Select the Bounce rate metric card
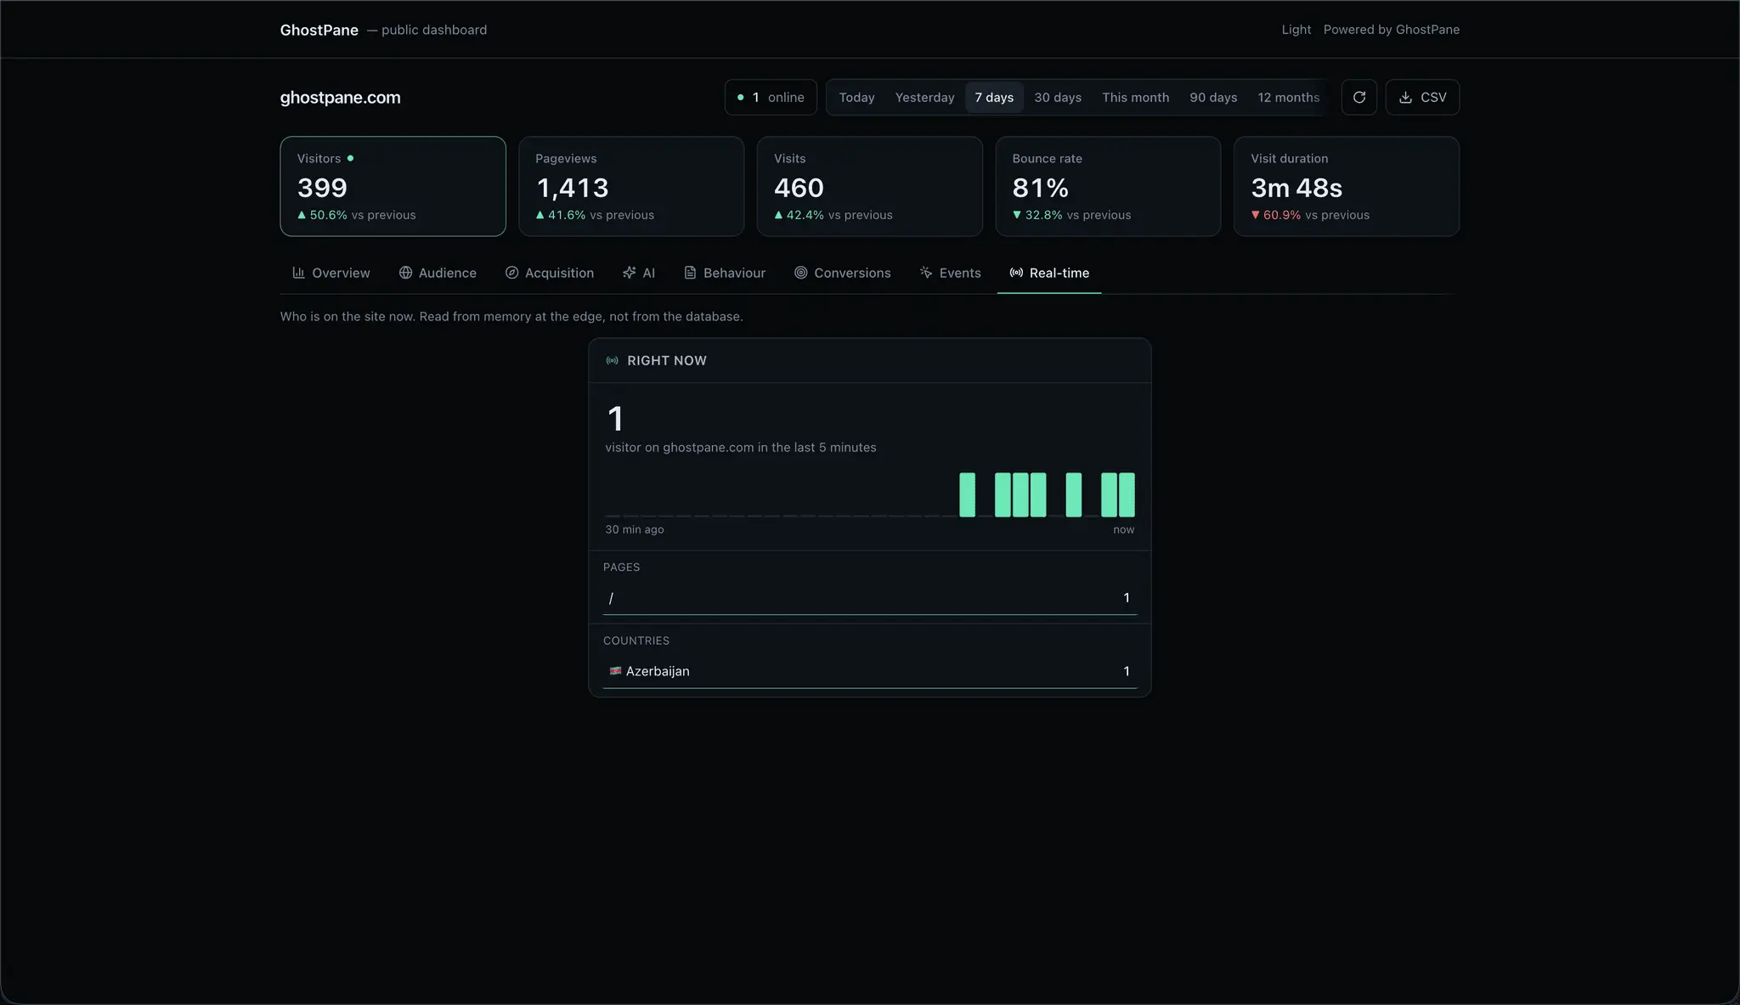 pos(1108,186)
